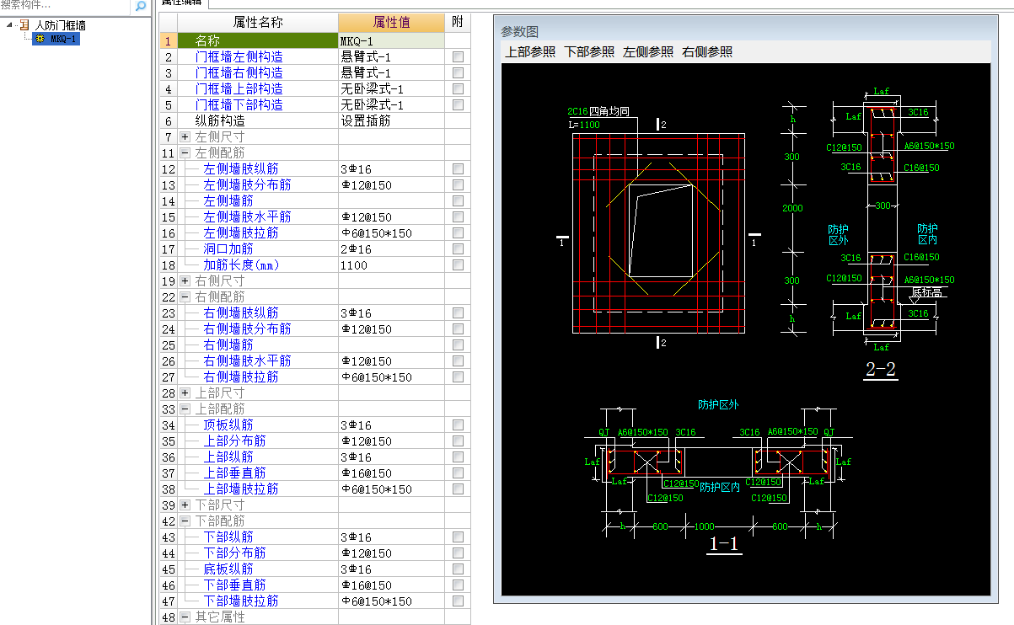Open the 右侧参照 tab

(707, 52)
